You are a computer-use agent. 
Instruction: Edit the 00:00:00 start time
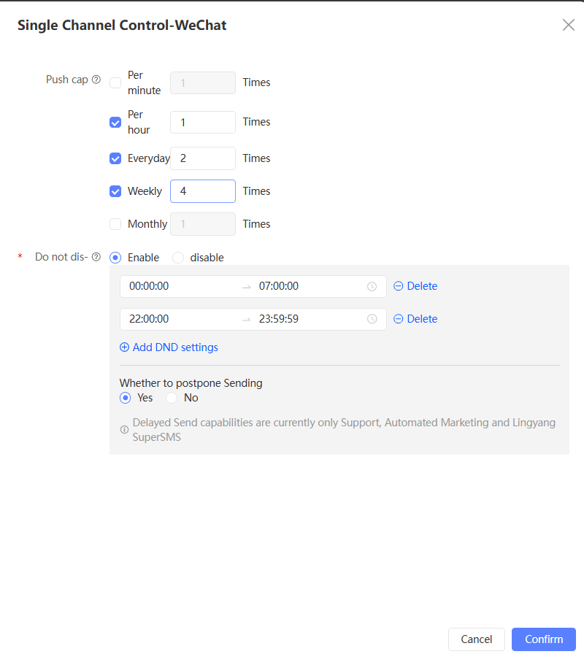(150, 286)
